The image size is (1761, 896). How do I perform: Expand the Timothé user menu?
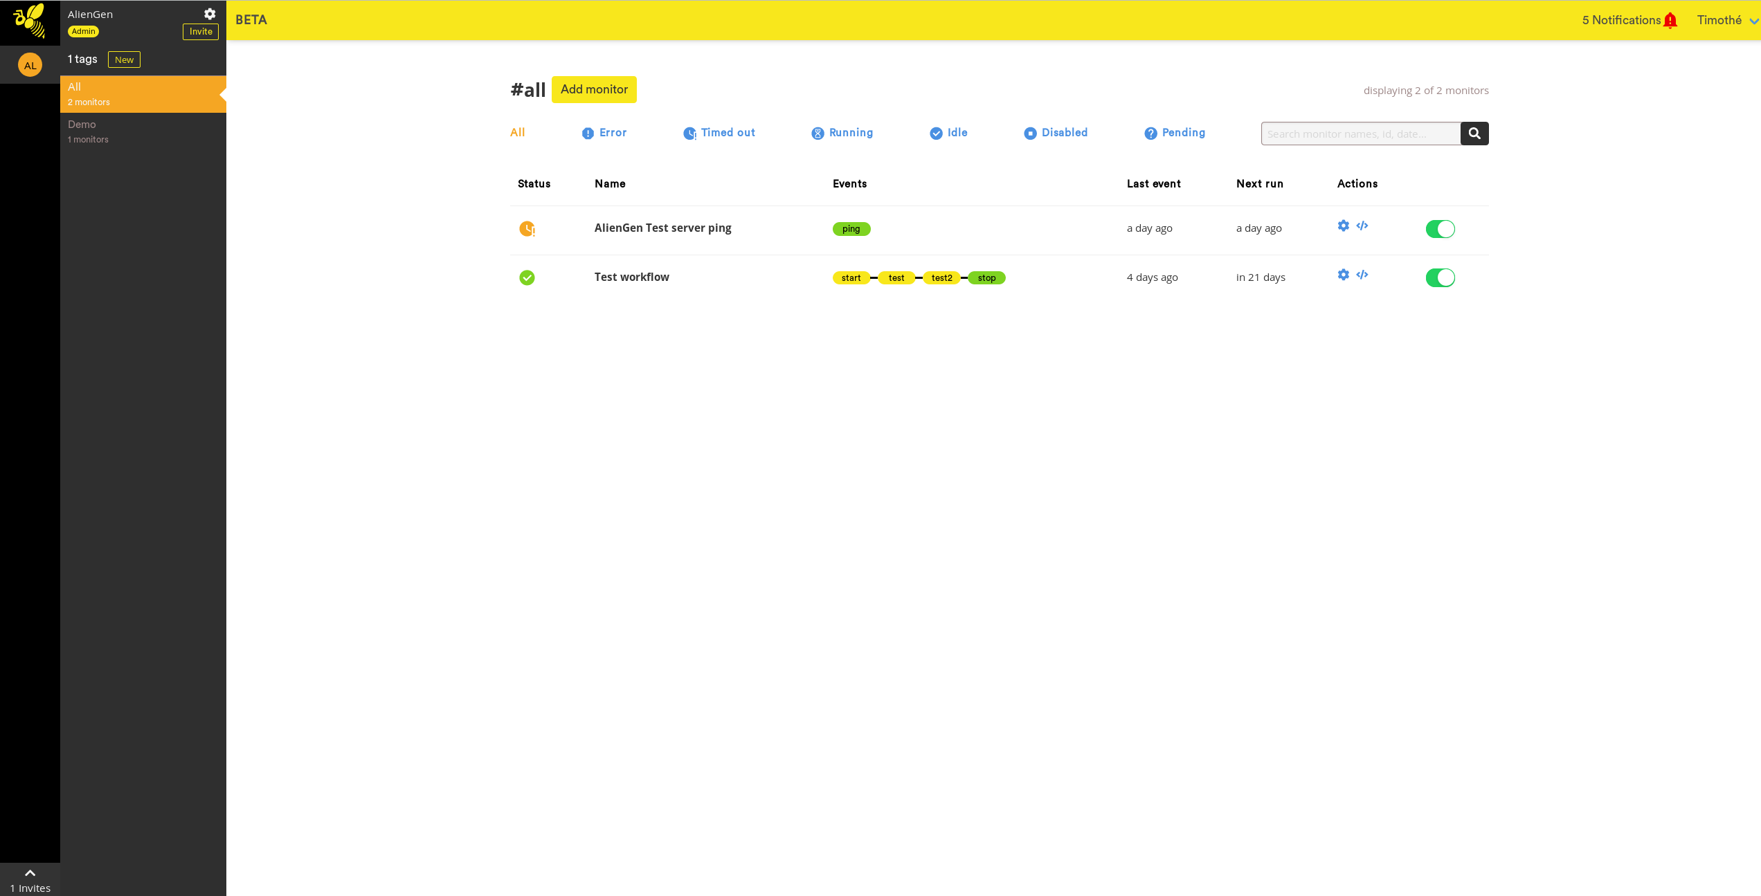coord(1726,20)
